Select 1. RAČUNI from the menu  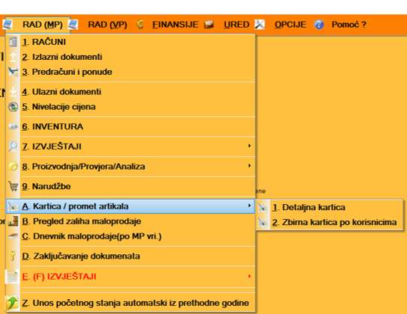point(131,42)
